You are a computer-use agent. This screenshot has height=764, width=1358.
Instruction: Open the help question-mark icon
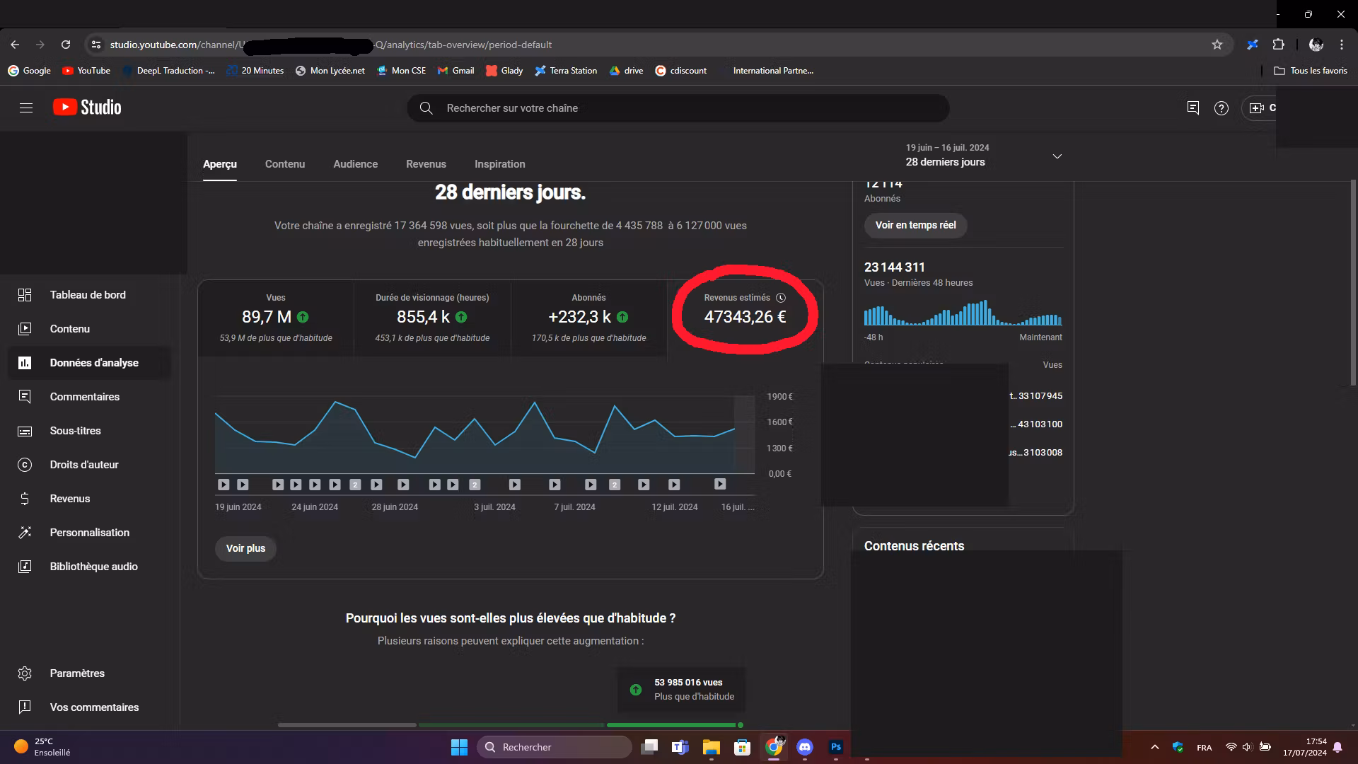pyautogui.click(x=1221, y=108)
